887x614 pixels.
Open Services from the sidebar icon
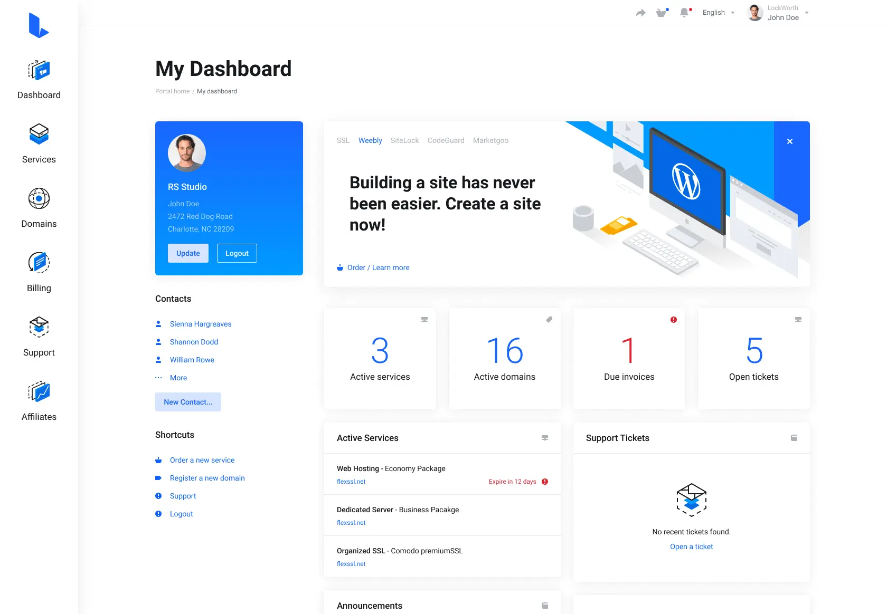click(39, 134)
